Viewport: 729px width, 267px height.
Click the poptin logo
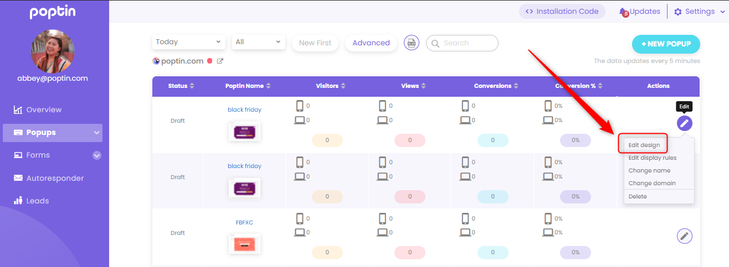click(x=53, y=12)
